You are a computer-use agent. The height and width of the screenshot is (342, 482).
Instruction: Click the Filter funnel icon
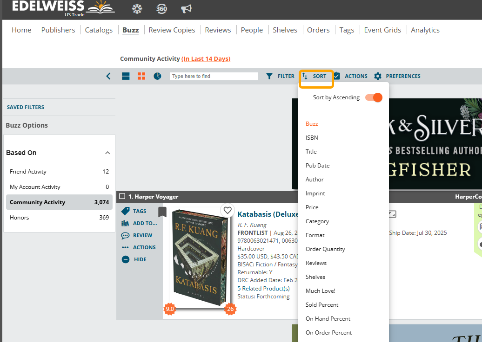(x=269, y=76)
